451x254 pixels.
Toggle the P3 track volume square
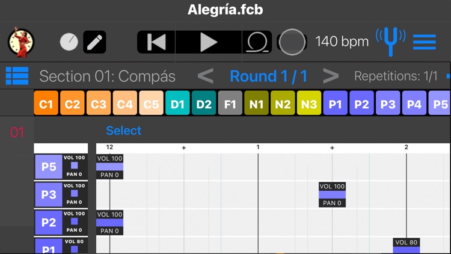pyautogui.click(x=74, y=194)
